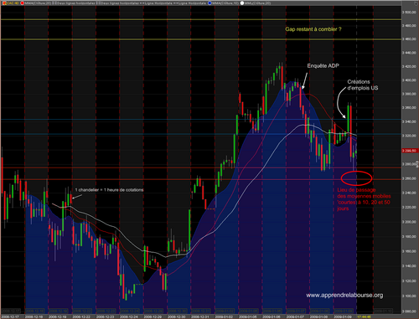This screenshot has width=419, height=319.
Task: Select the 'Enquête ADP' annotation text
Action: (x=323, y=66)
